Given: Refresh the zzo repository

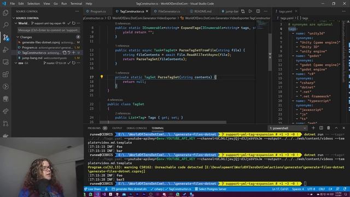Looking at the screenshot, I should pyautogui.click(x=74, y=63).
